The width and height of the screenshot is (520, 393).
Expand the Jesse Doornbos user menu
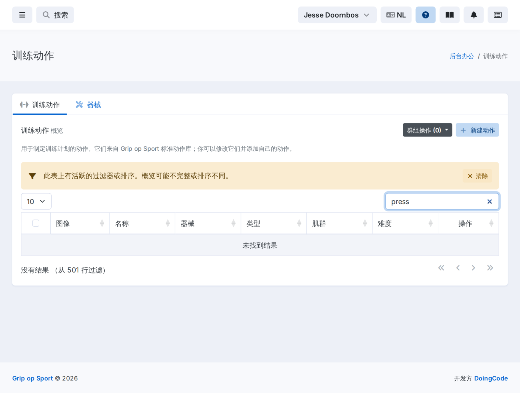(x=337, y=15)
